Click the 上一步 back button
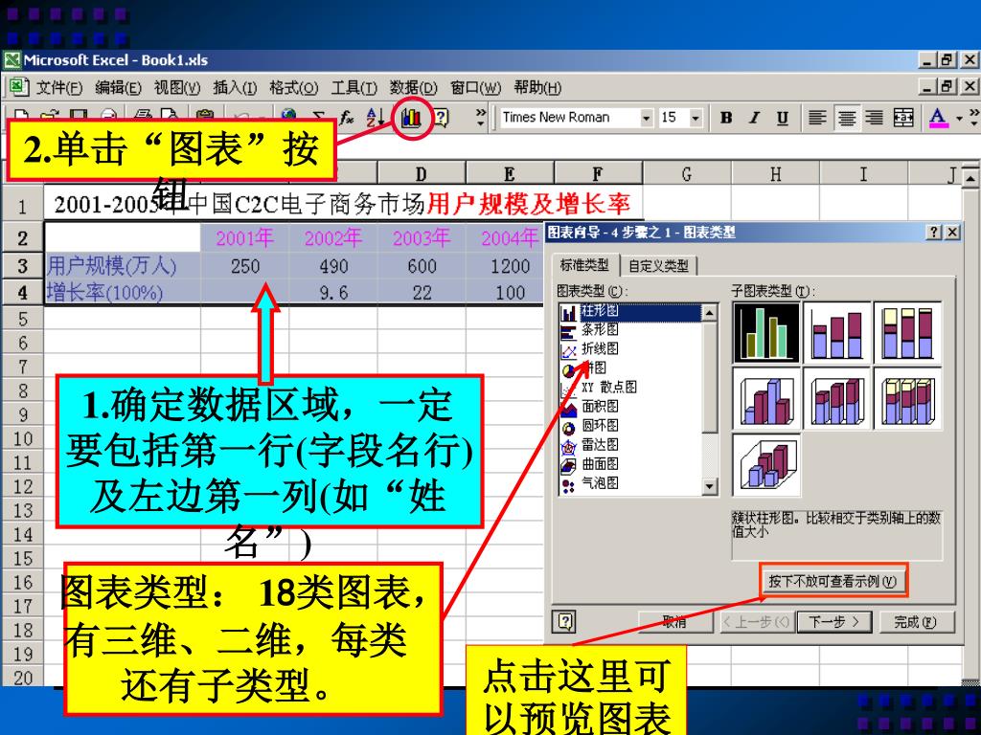The width and height of the screenshot is (981, 735). [x=757, y=622]
